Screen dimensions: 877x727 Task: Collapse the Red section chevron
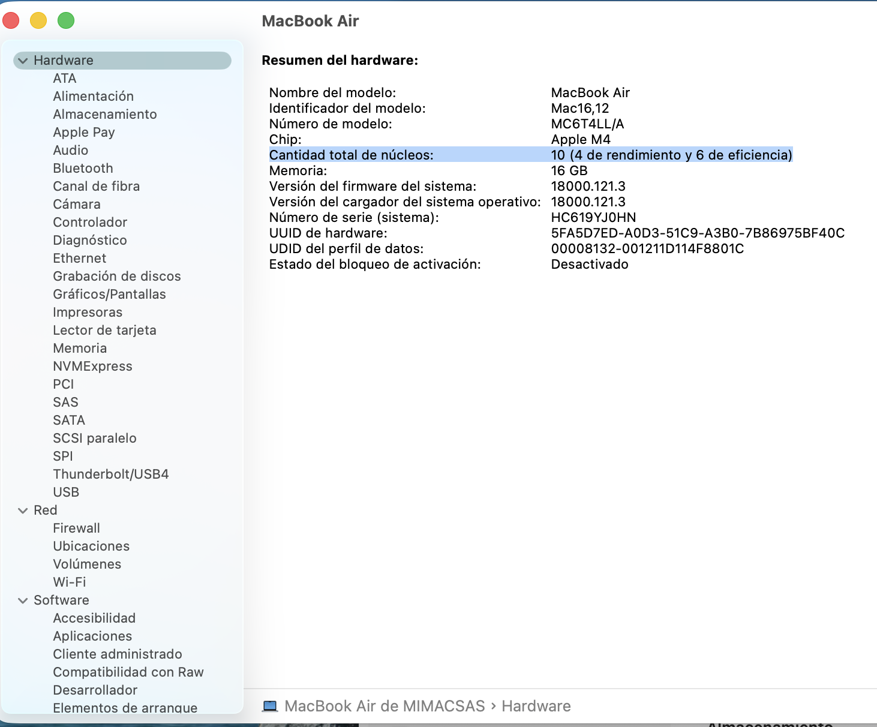23,510
